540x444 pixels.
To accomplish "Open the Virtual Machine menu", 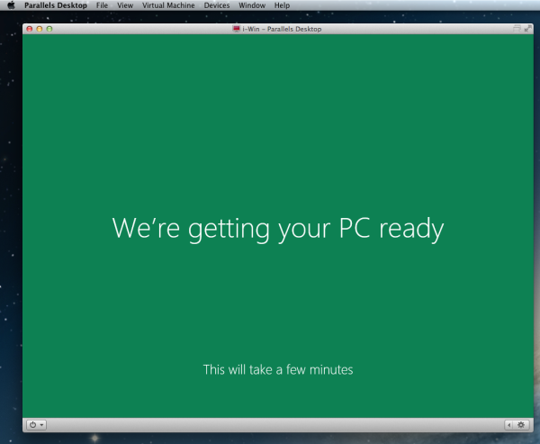I will pos(168,5).
